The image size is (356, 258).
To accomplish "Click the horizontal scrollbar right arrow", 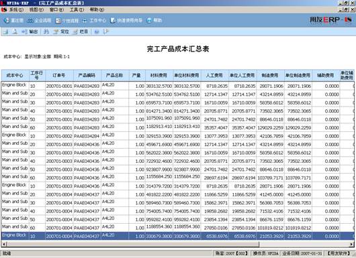I will pyautogui.click(x=352, y=244).
